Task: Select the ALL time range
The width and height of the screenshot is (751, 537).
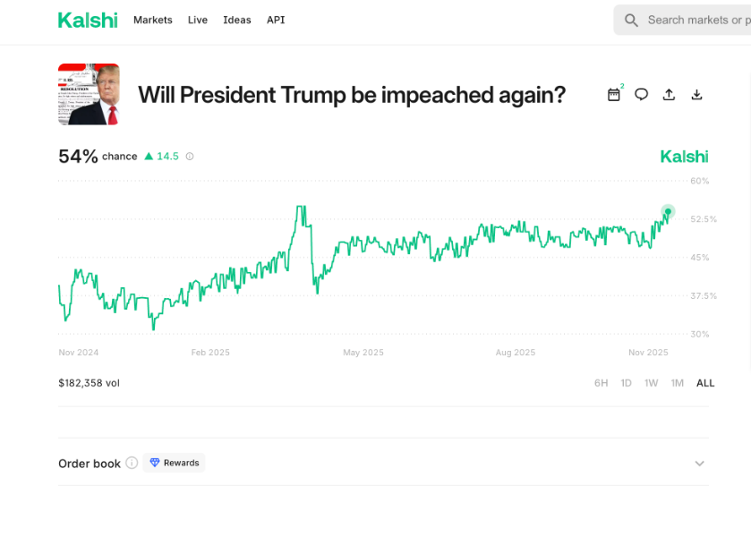Action: pyautogui.click(x=705, y=383)
